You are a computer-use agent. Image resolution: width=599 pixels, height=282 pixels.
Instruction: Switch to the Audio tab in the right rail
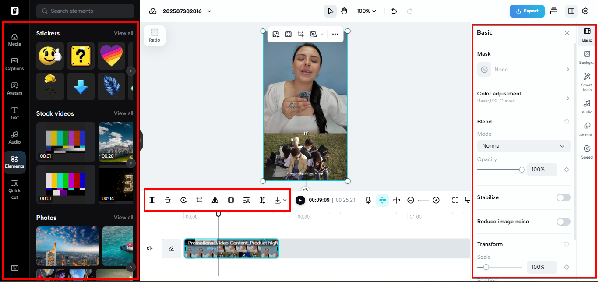[587, 106]
